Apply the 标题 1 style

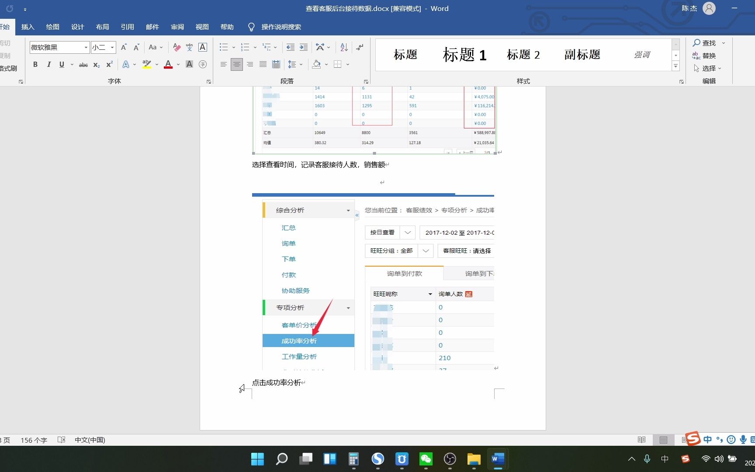click(x=464, y=55)
